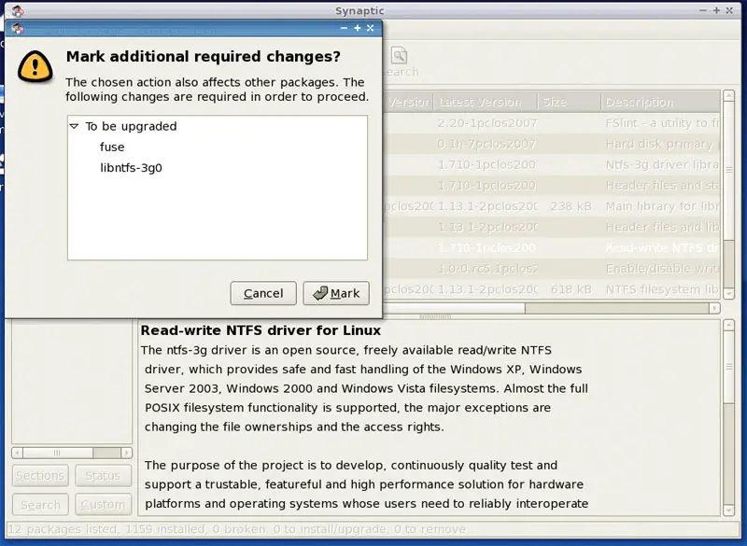Minimize the main Synaptic window
Viewport: 747px width, 546px height.
703,10
